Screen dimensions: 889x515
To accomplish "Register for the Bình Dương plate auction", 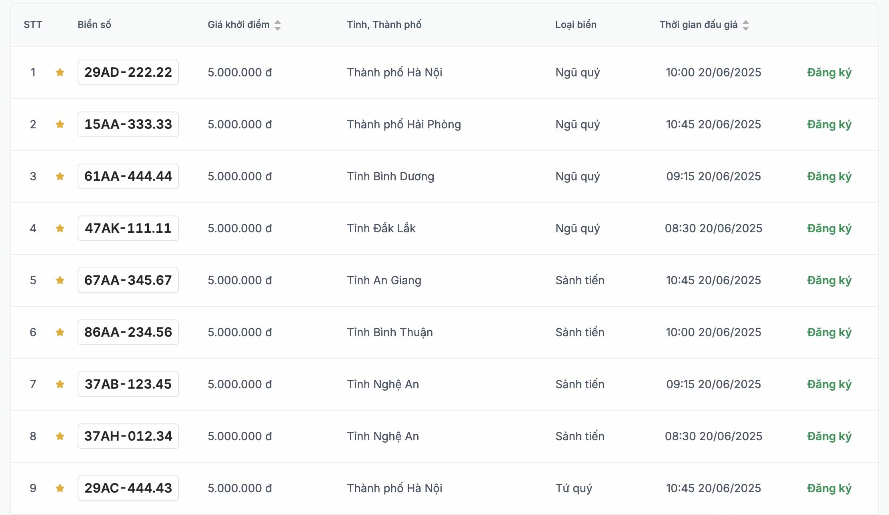I will tap(829, 176).
